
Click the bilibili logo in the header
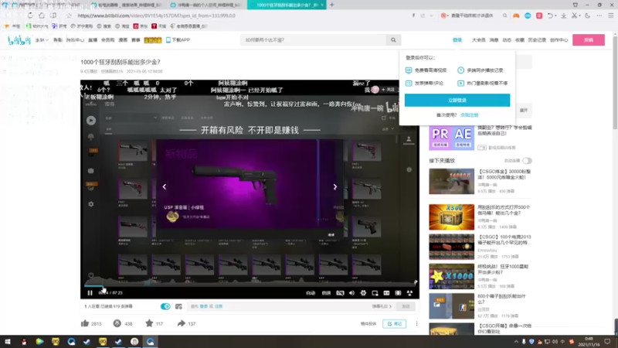[x=19, y=40]
